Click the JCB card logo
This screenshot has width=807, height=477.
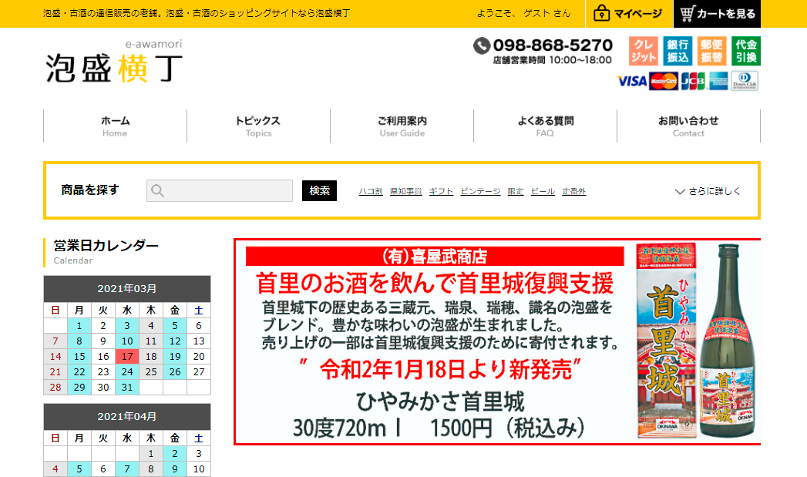tap(693, 82)
